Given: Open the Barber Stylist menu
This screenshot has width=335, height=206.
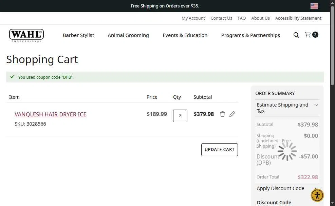Looking at the screenshot, I should [x=78, y=35].
